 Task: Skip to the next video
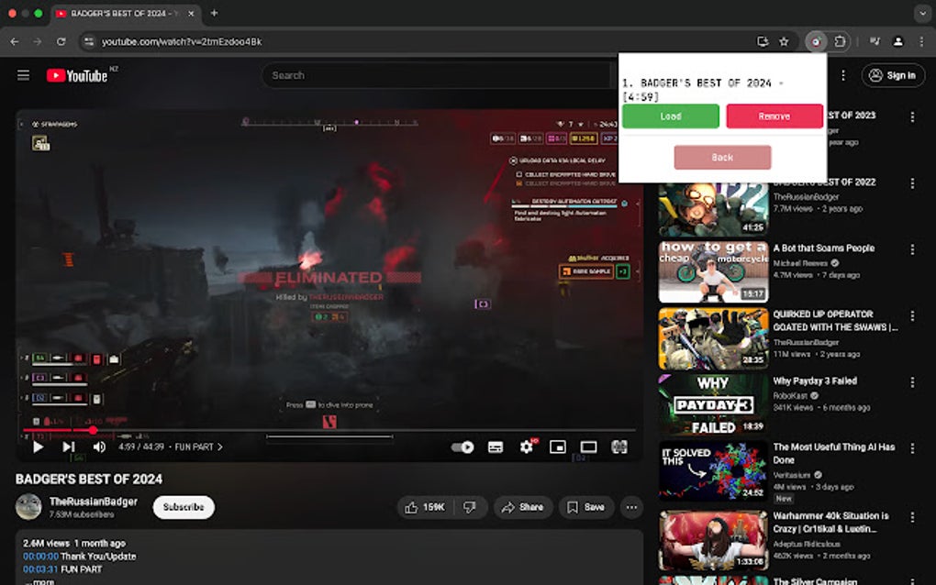click(x=68, y=447)
